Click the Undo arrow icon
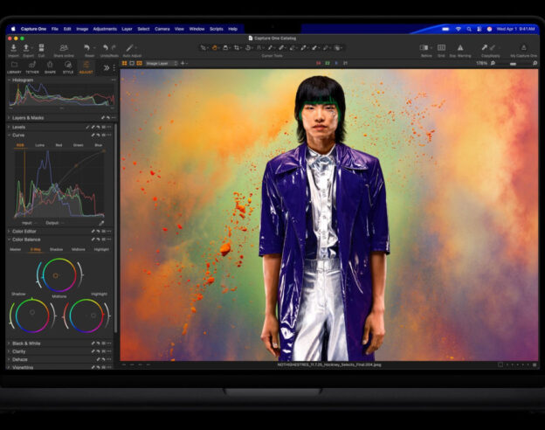Screen dimensions: 545x430 pyautogui.click(x=106, y=48)
